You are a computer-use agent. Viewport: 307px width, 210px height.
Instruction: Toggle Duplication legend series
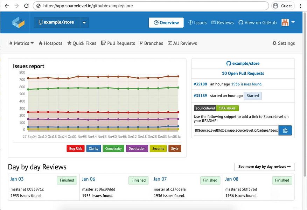click(x=137, y=148)
